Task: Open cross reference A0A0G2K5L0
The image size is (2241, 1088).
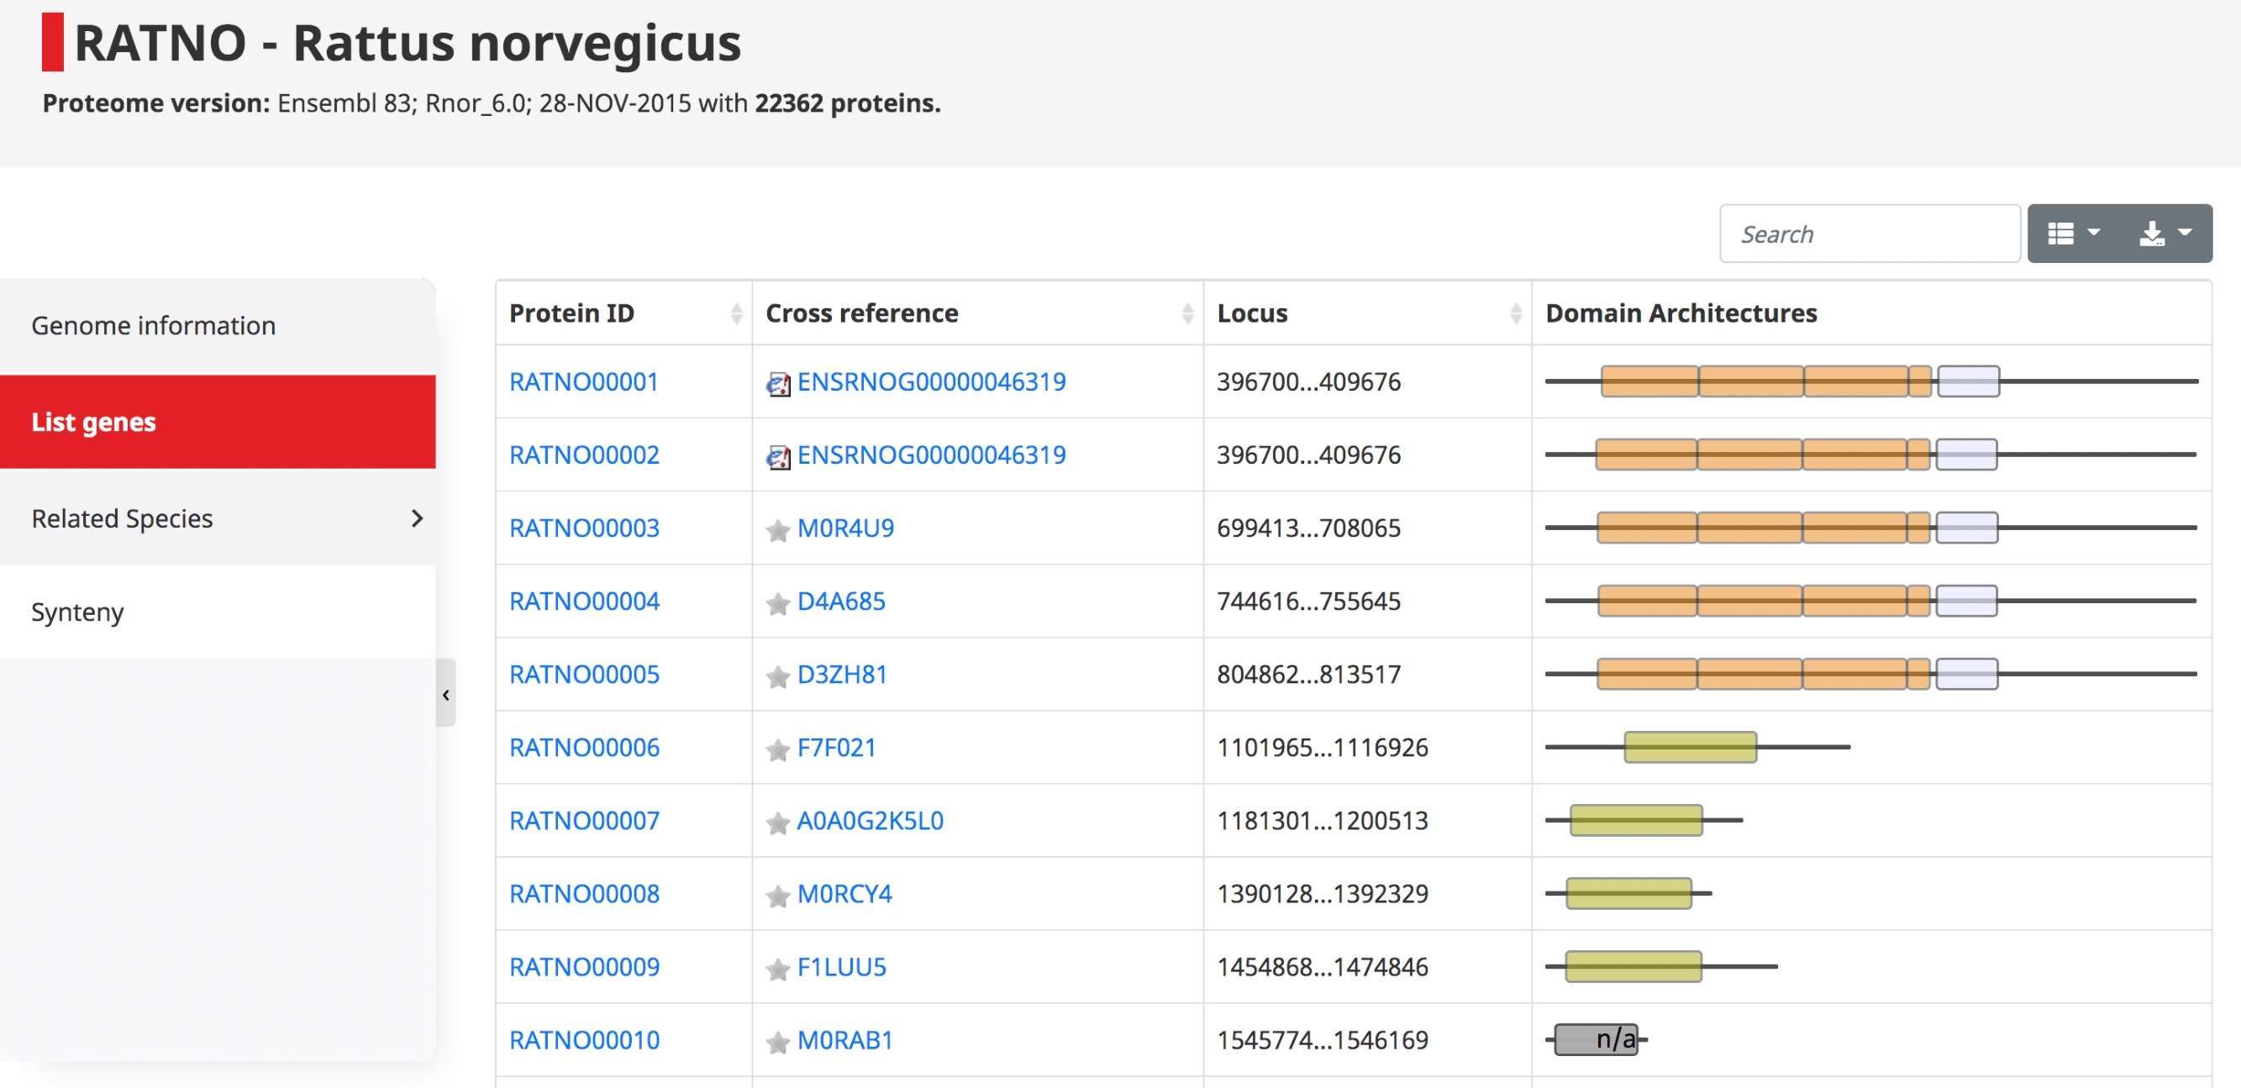Action: (869, 820)
